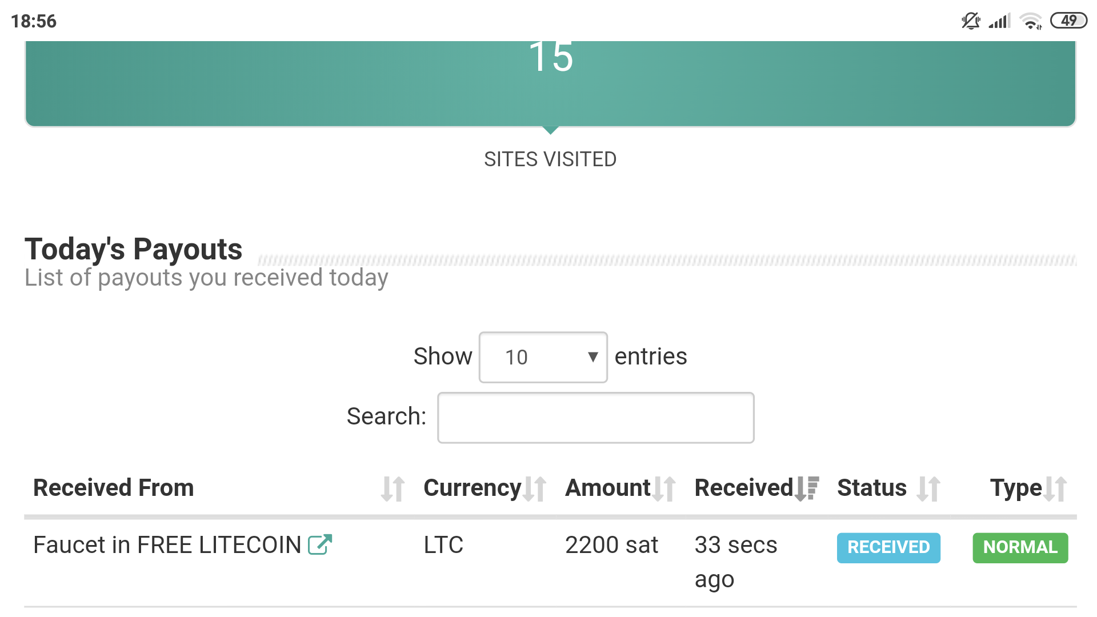Click the Received From sort arrows icon

pos(393,489)
